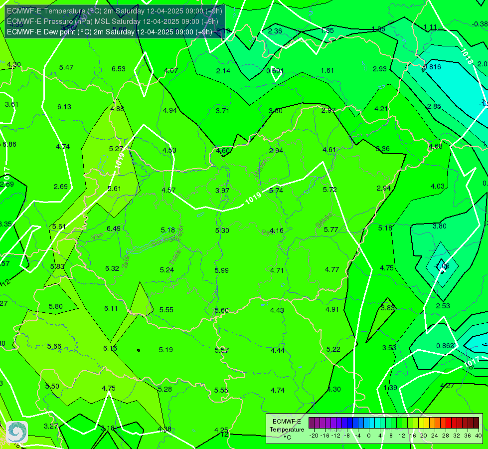Click the Vas county label

coord(97,237)
